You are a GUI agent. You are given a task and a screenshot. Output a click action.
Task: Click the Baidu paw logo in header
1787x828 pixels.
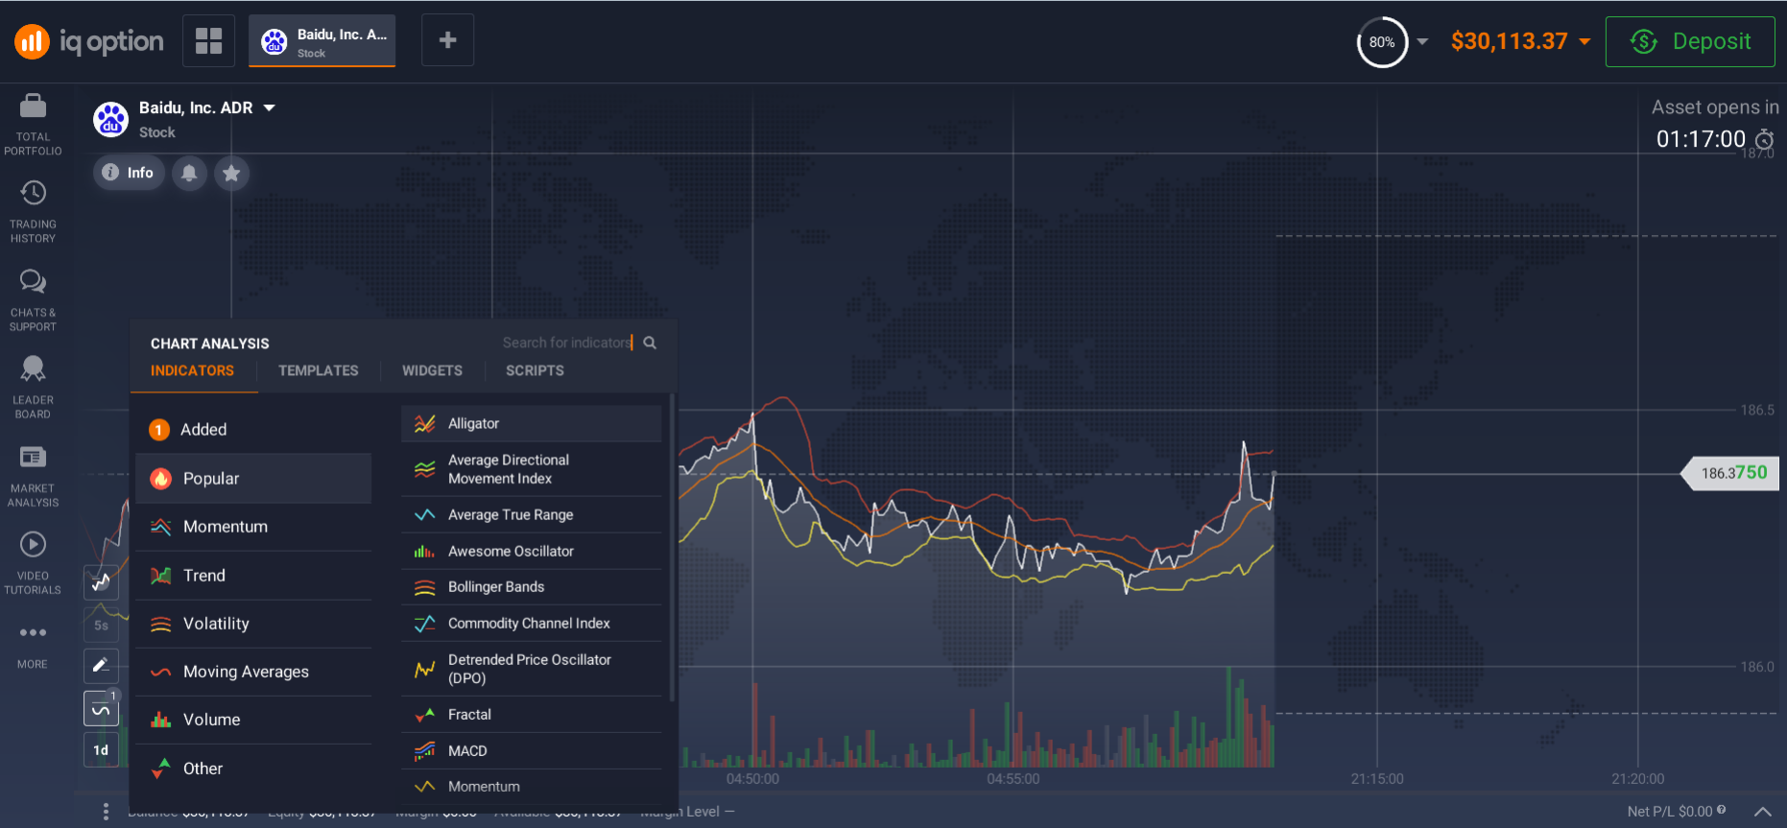click(x=110, y=120)
